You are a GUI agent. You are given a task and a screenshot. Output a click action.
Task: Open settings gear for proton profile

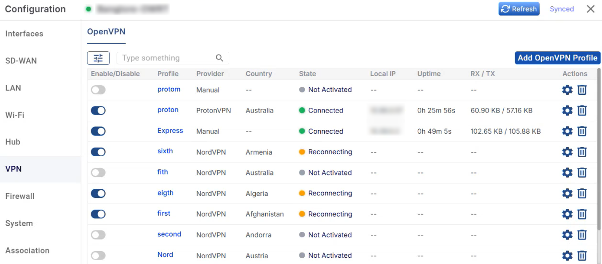567,110
